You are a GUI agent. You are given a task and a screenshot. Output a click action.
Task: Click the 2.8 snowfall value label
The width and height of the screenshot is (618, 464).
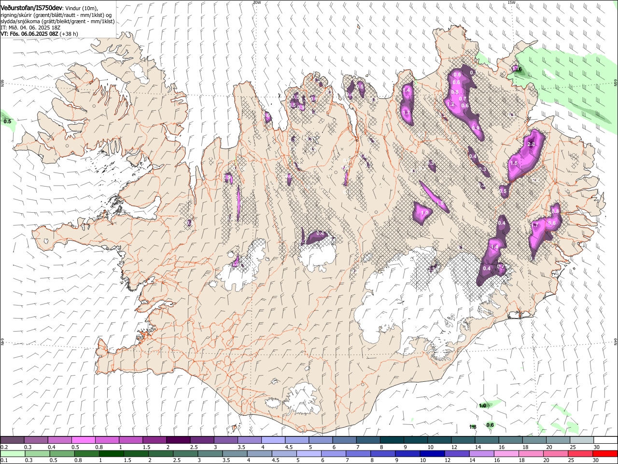532,145
